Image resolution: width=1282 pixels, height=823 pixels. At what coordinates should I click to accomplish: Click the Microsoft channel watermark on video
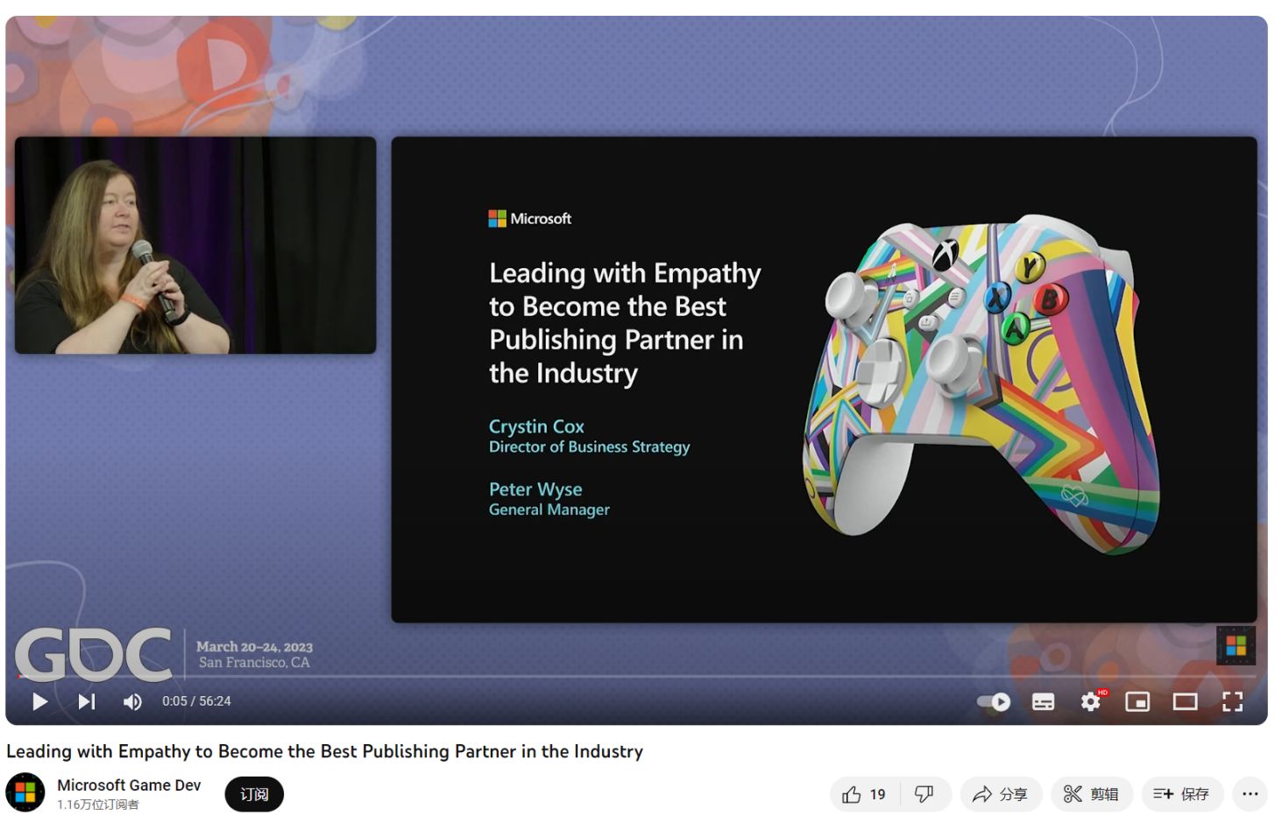click(1236, 645)
